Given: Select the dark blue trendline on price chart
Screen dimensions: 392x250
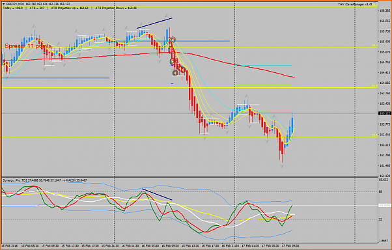Looking at the screenshot, I should point(154,23).
